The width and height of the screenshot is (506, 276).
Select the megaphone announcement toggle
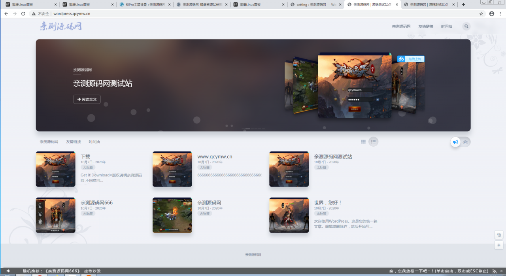point(455,142)
